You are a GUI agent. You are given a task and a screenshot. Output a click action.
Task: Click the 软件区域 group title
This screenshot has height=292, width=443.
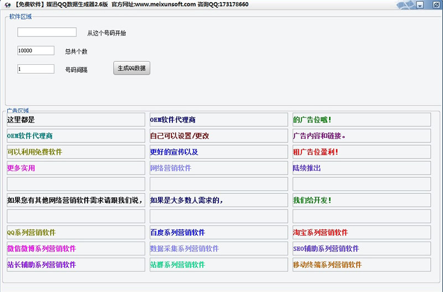tap(21, 17)
